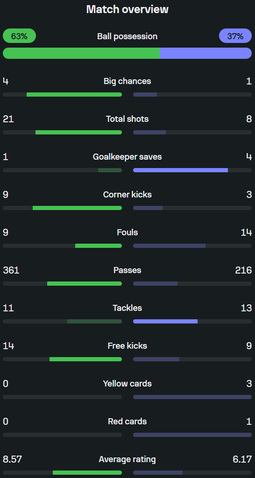Screen dimensions: 255x478
Task: Click the purple segment of possession bar
Action: tap(205, 53)
